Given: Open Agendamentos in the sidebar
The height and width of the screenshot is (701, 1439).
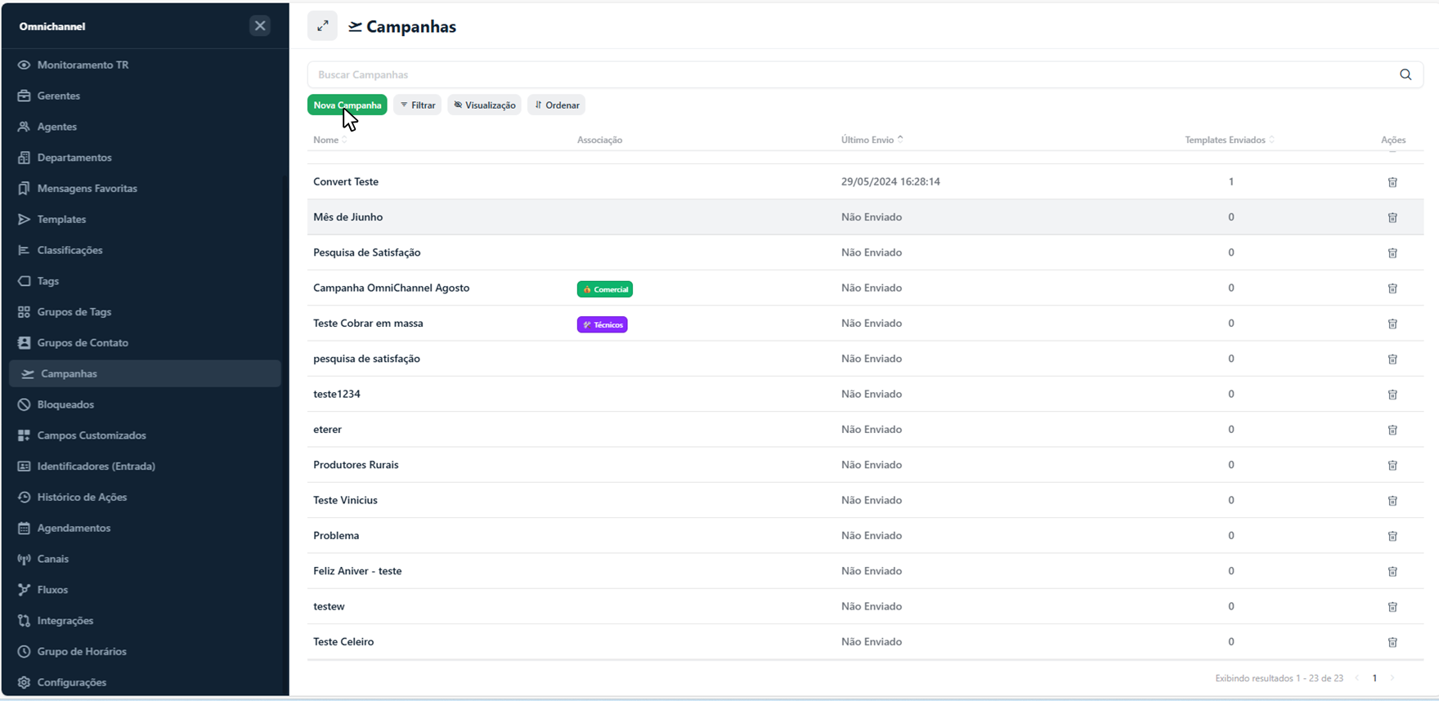Looking at the screenshot, I should coord(74,528).
